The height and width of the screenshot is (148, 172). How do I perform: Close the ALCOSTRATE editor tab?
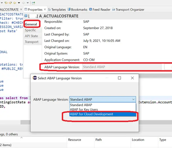[x=21, y=10]
